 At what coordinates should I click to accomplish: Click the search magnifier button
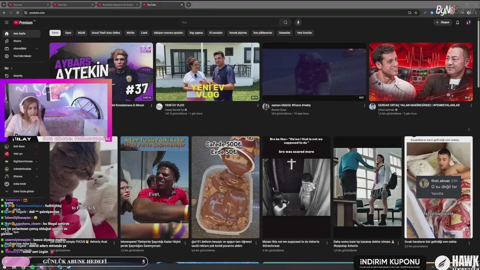[285, 22]
